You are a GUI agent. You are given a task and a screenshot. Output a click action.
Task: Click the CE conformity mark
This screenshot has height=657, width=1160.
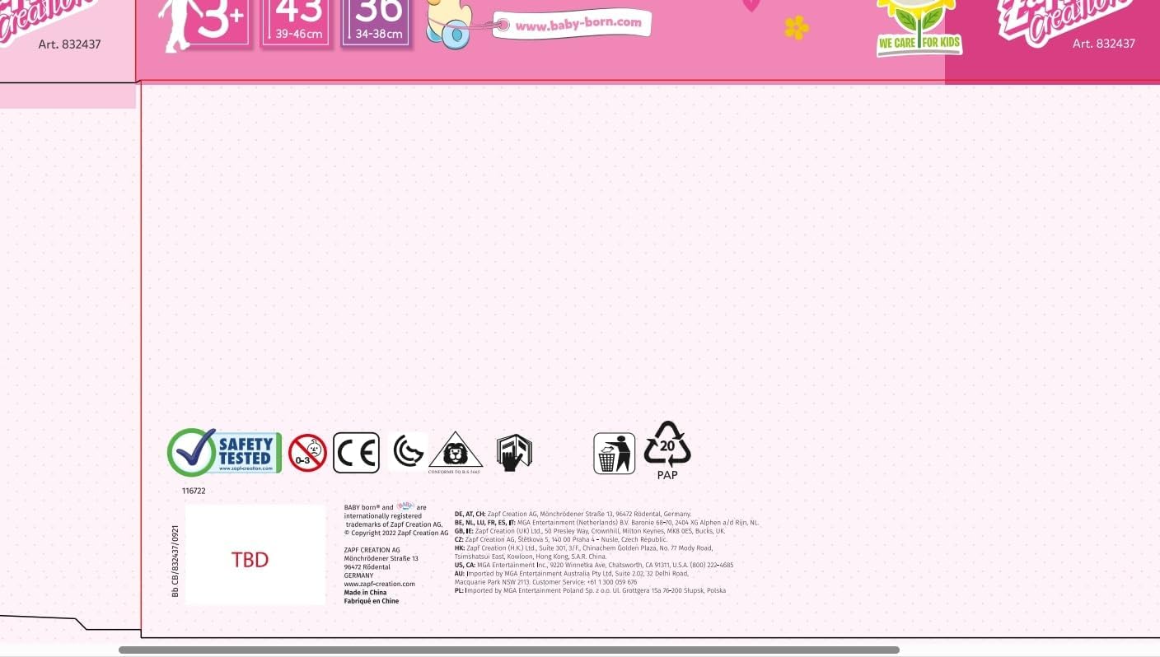[x=356, y=453]
